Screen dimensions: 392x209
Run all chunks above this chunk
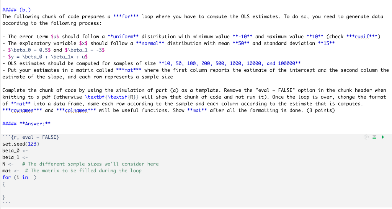tap(374, 137)
